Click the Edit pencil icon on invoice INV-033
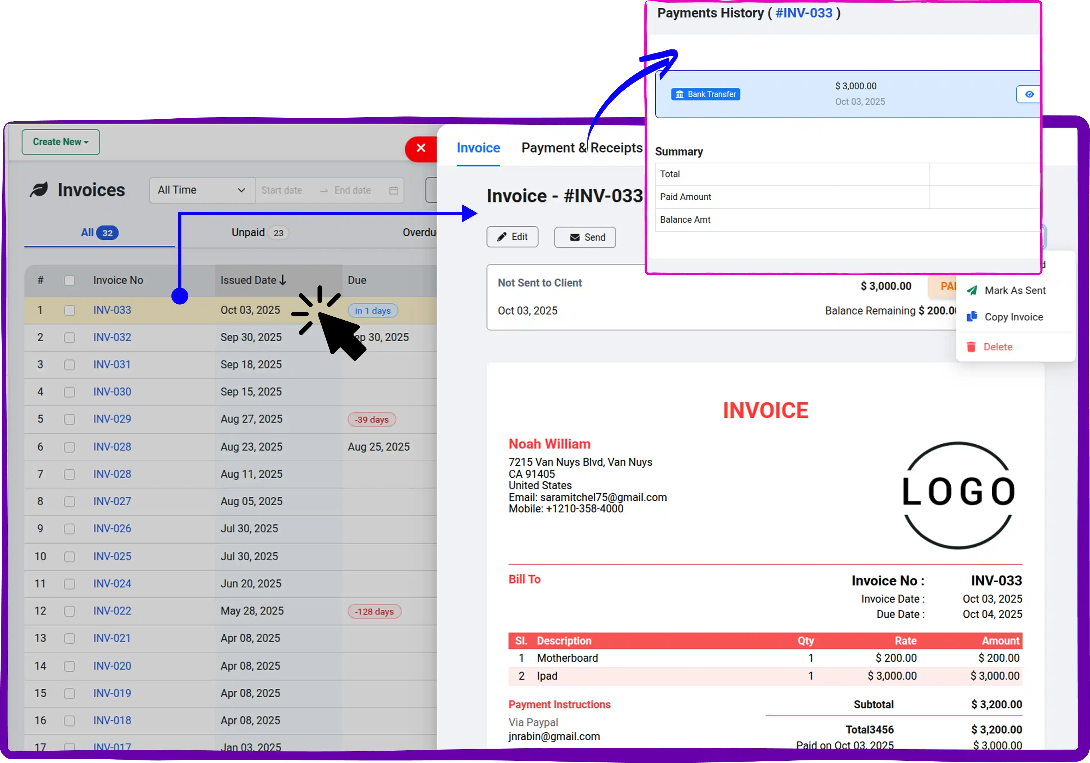This screenshot has height=763, width=1090. [x=503, y=236]
